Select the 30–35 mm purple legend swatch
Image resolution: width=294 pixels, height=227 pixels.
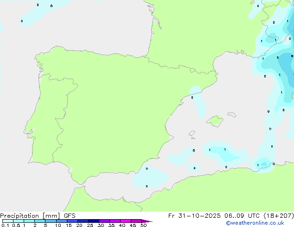104,221
